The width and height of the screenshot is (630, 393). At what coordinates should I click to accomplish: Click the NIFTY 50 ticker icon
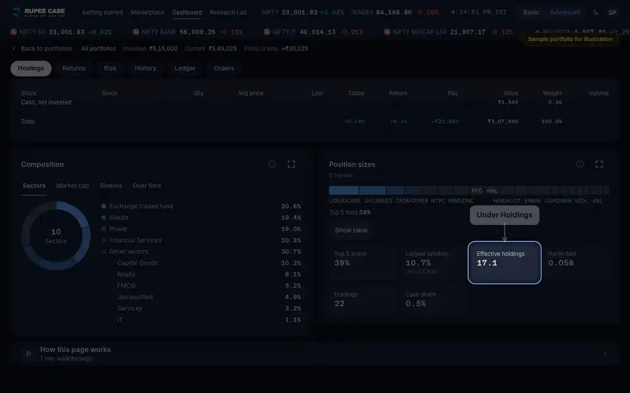pyautogui.click(x=14, y=32)
